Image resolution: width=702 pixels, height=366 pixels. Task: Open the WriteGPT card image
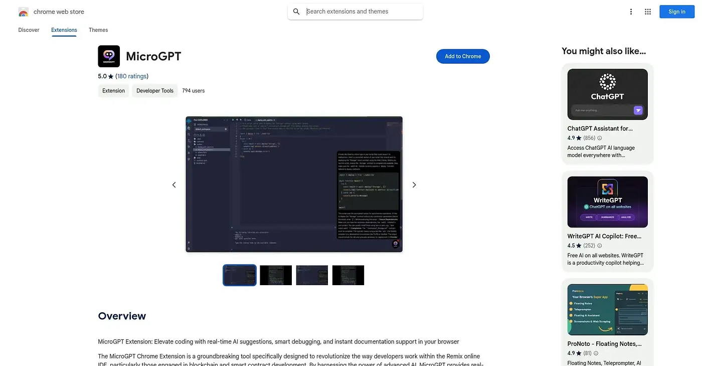608,202
